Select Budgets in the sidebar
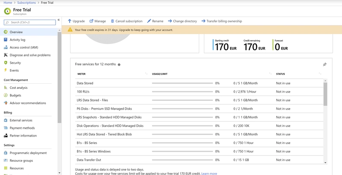The width and height of the screenshot is (342, 175). (x=15, y=95)
